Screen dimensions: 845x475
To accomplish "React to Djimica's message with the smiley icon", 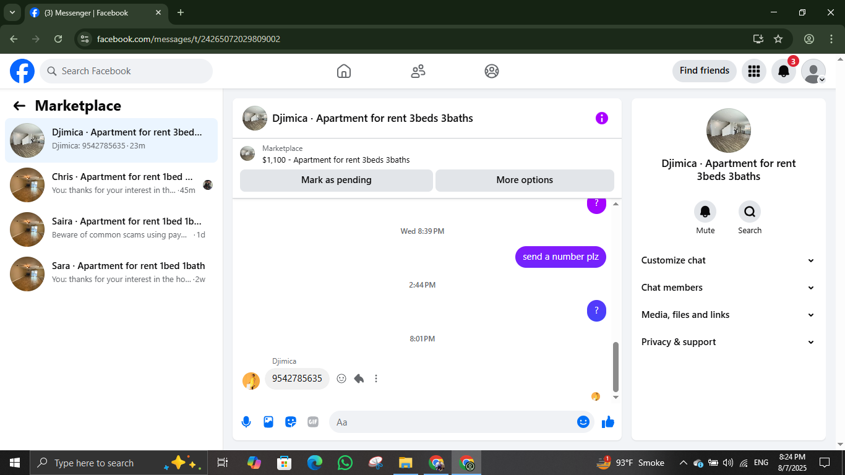I will tap(341, 379).
